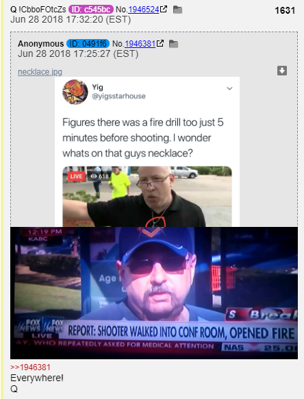
Task: Open the tweet video thumbnail
Action: click(x=147, y=197)
